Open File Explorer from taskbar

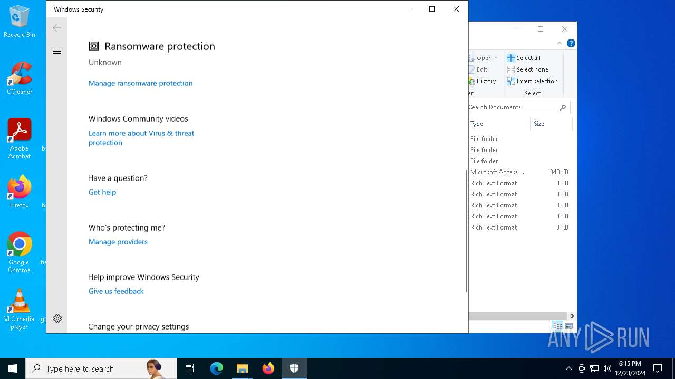tap(243, 368)
